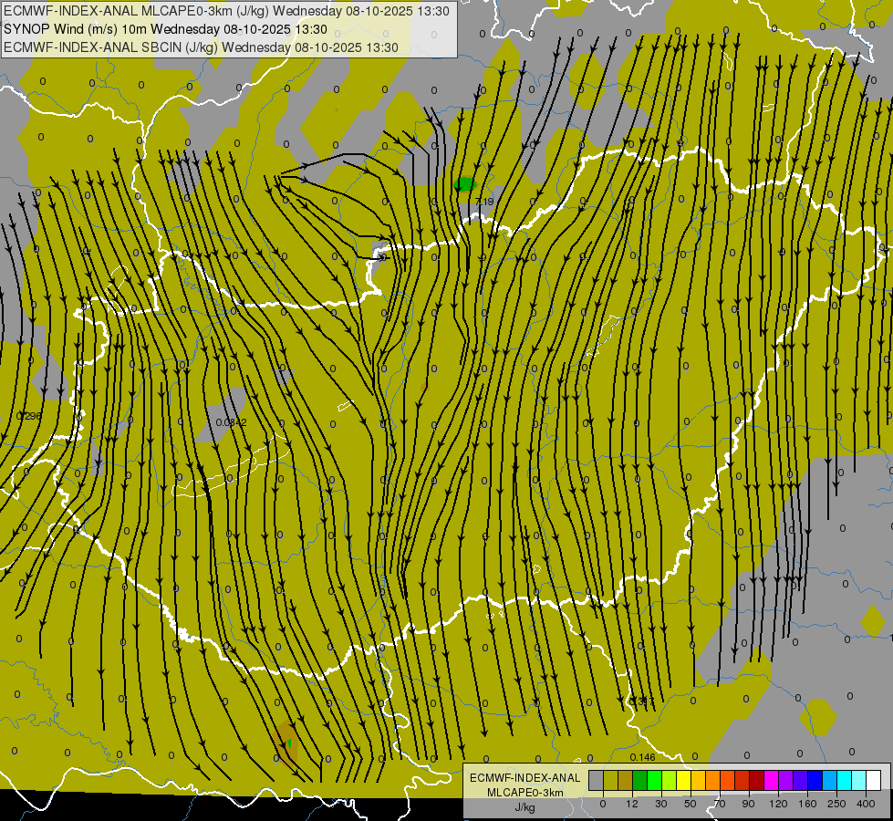
Task: Click the "SYNOP Wind (m/s) 10m" title line
Action: coord(165,29)
